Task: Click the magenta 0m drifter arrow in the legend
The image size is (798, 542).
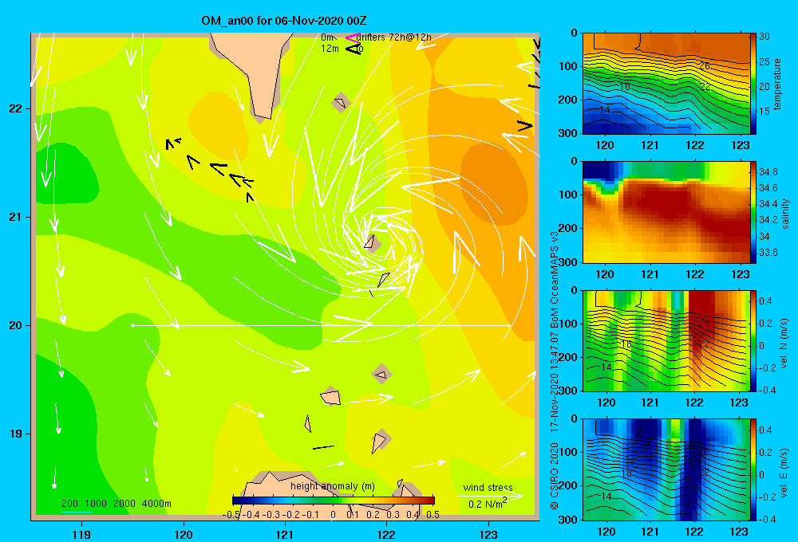Action: tap(352, 37)
